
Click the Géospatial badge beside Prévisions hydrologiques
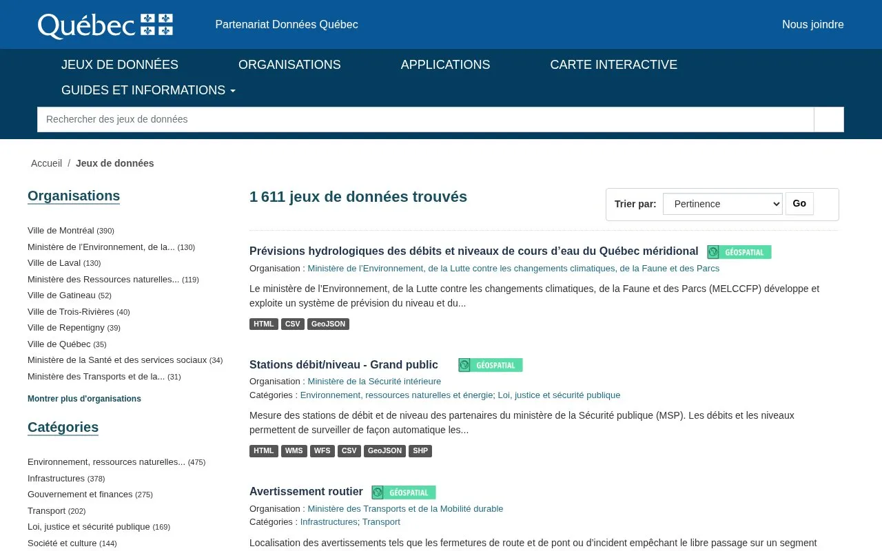pyautogui.click(x=739, y=252)
